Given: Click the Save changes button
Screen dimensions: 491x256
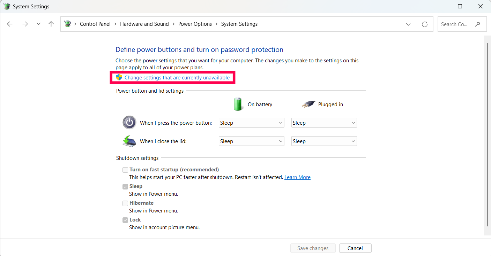Looking at the screenshot, I should click(x=313, y=248).
